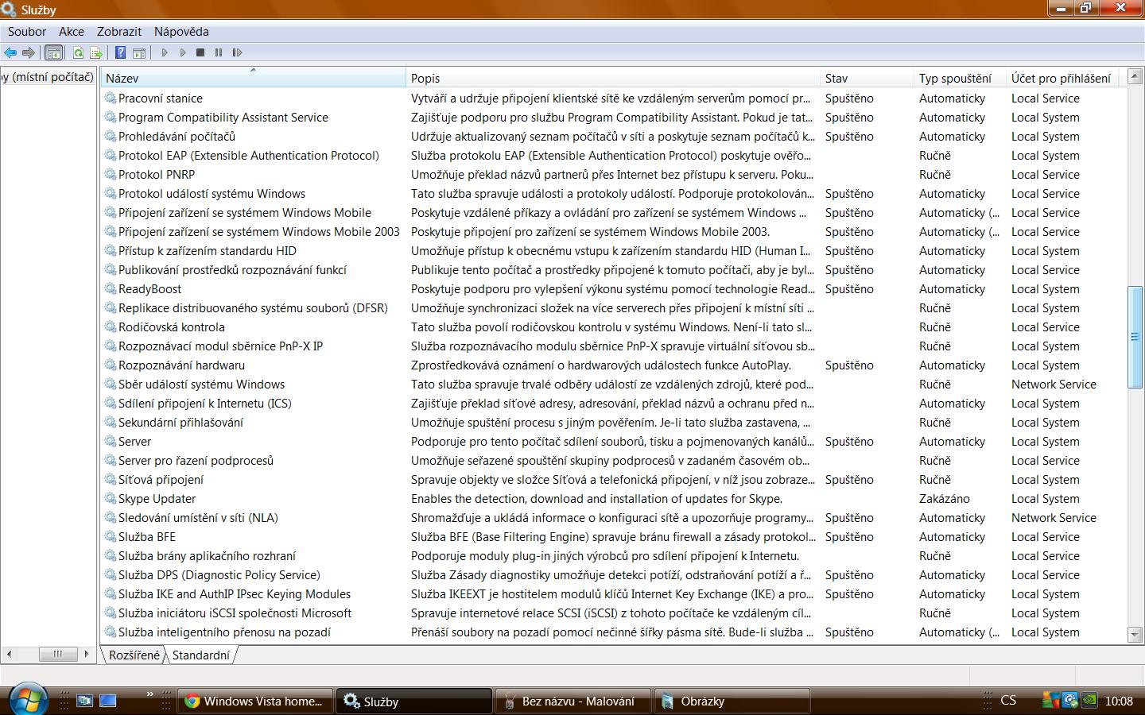Click the left arrow of the left pane scrollbar
1145x715 pixels.
9,654
